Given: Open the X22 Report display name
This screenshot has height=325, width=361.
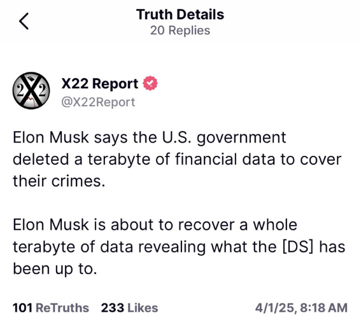Looking at the screenshot, I should tap(100, 83).
